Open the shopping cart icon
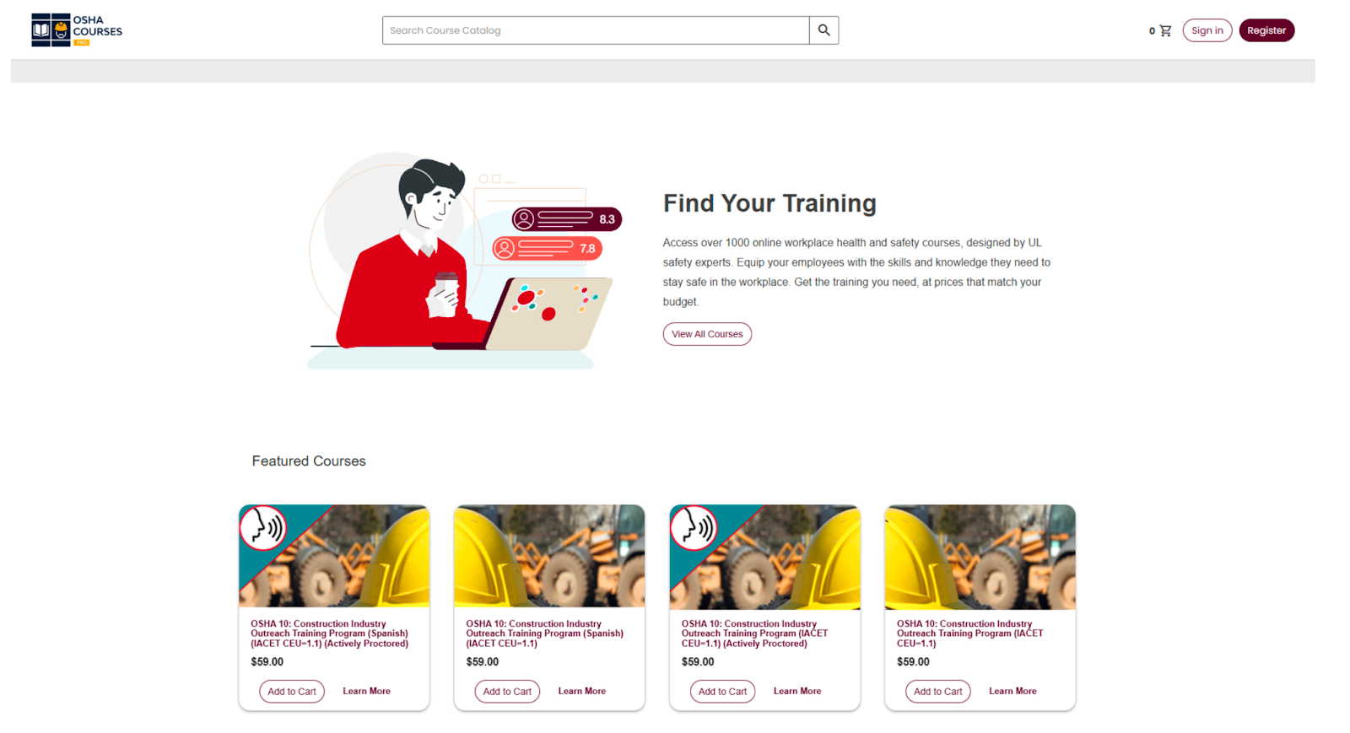This screenshot has height=733, width=1350. pyautogui.click(x=1165, y=30)
